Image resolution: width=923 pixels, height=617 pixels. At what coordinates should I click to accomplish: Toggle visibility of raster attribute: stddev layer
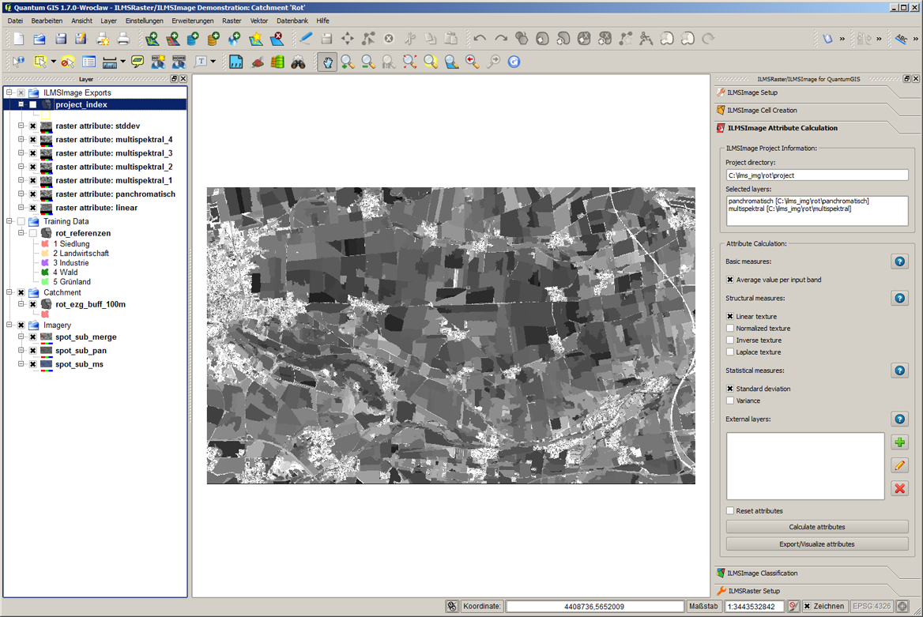33,126
